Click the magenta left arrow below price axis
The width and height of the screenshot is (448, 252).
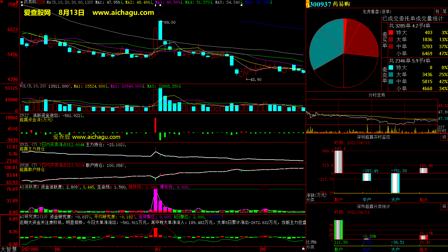[x=22, y=83]
